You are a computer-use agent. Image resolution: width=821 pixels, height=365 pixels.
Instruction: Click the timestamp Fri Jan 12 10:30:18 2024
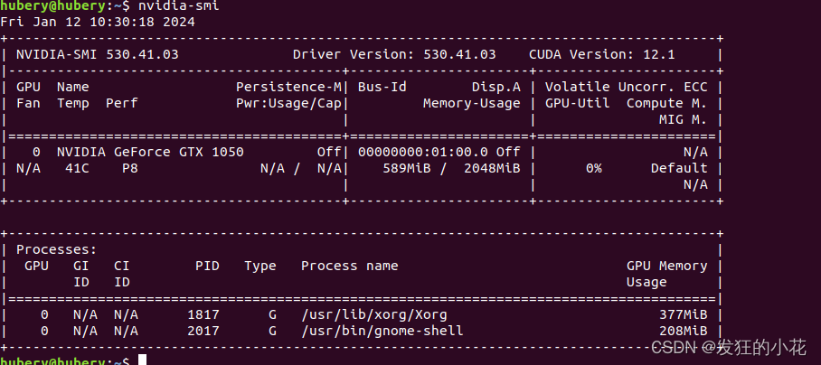click(98, 22)
